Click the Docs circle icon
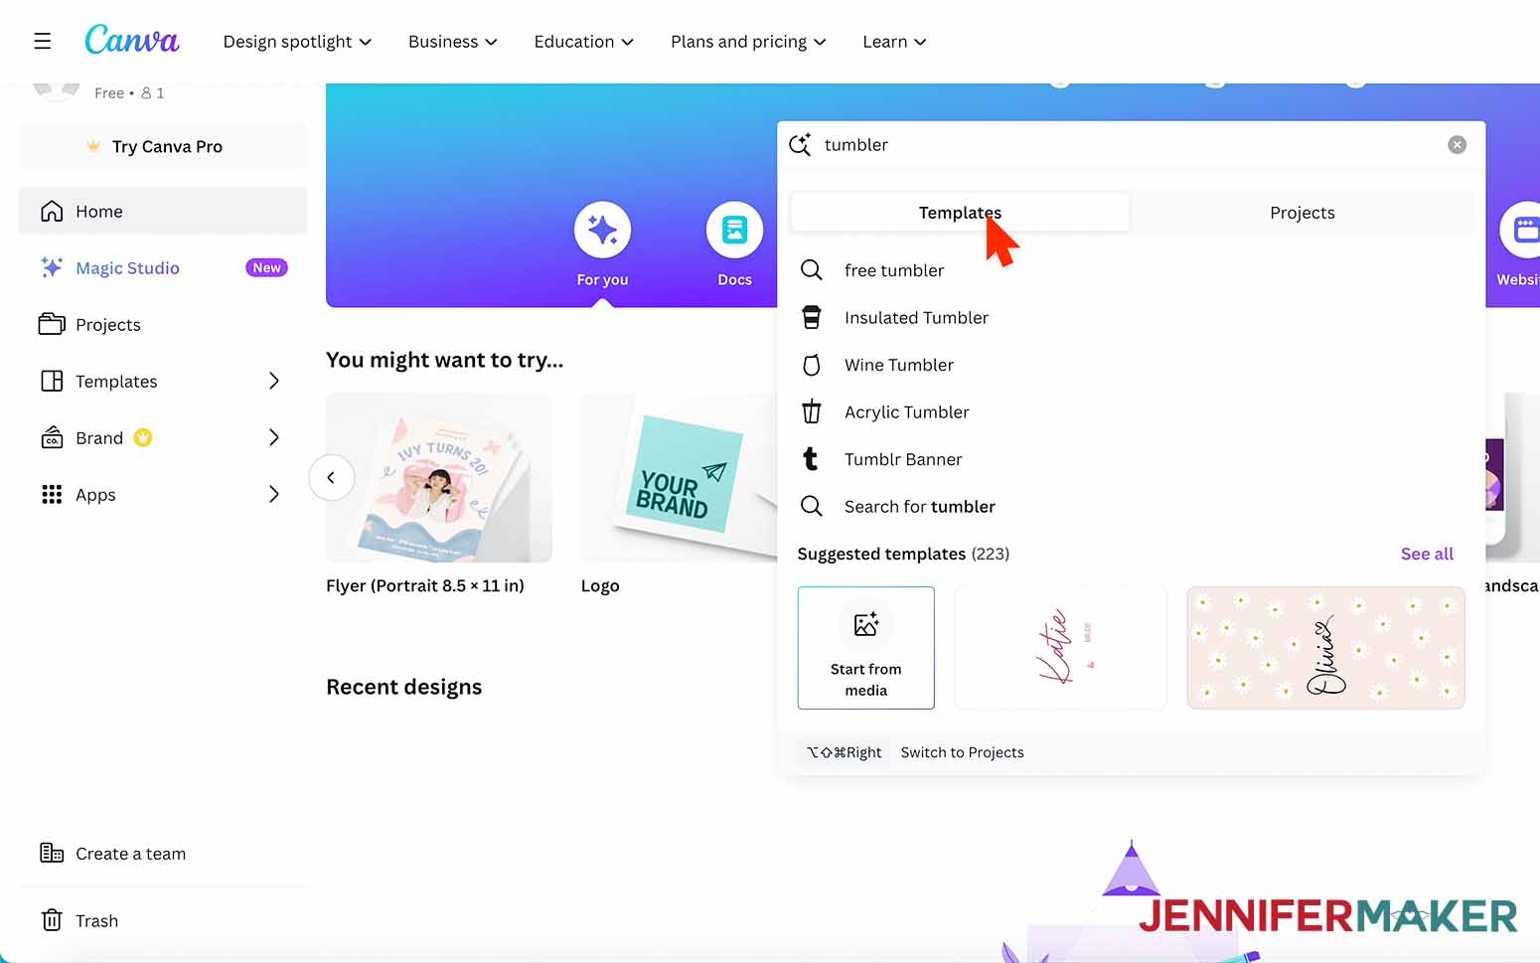This screenshot has height=963, width=1540. pos(734,231)
